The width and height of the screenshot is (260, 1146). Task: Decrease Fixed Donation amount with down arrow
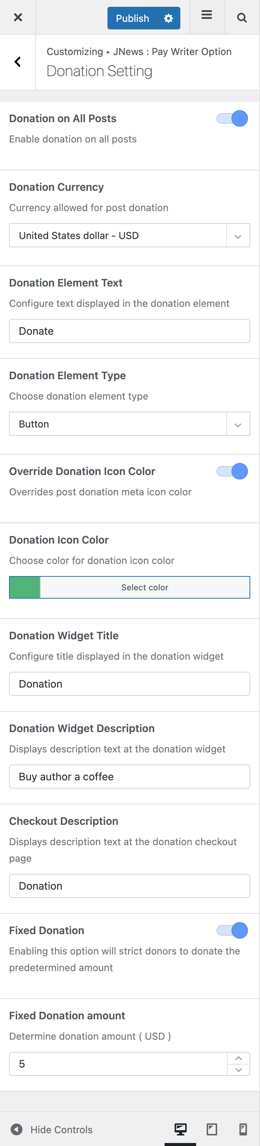[239, 1069]
